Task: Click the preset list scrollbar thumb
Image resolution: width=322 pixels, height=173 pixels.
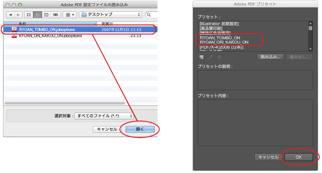Action: [x=311, y=28]
